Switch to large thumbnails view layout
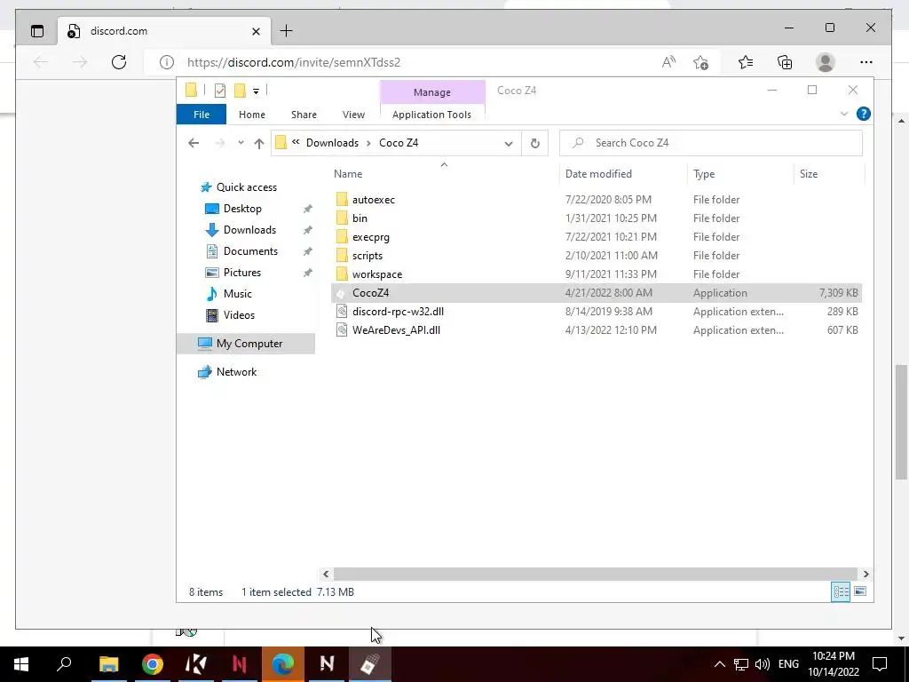The width and height of the screenshot is (909, 682). [860, 591]
